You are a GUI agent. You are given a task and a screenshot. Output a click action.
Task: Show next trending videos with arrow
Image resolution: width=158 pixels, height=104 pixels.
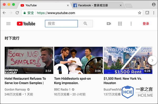pos(152,60)
